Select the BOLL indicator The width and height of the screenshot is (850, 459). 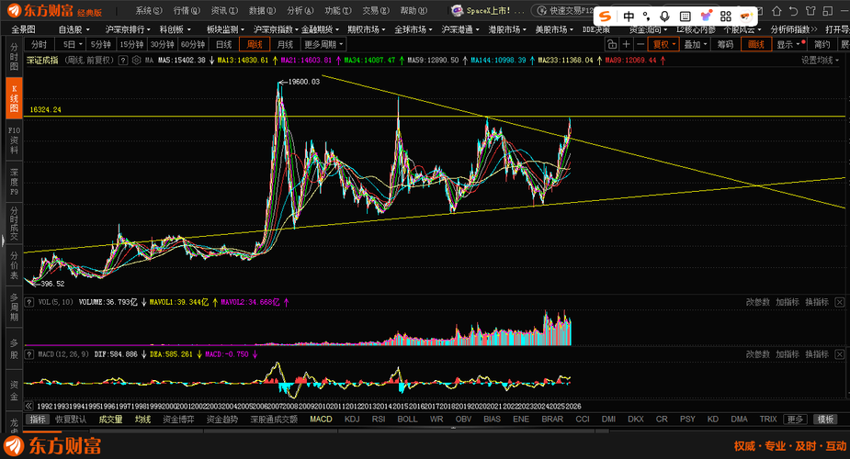coord(407,420)
